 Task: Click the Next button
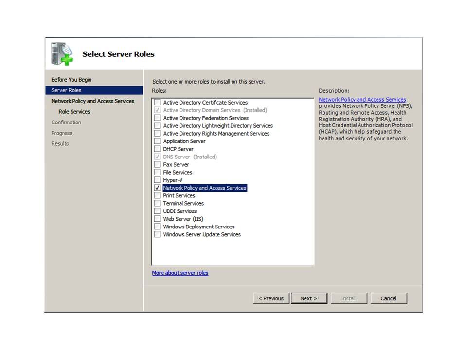[x=308, y=298]
